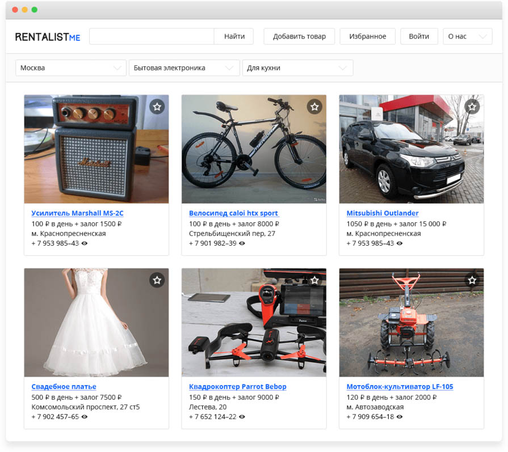Star the Свадебное платье listing
This screenshot has height=452, width=508.
tap(157, 280)
